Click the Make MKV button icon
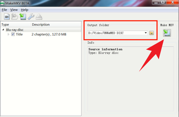Image resolution: width=179 pixels, height=117 pixels. (167, 33)
